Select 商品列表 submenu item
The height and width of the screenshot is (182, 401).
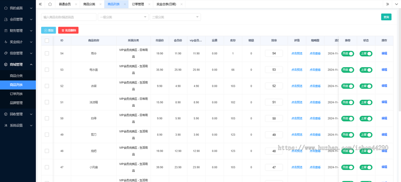pyautogui.click(x=18, y=85)
